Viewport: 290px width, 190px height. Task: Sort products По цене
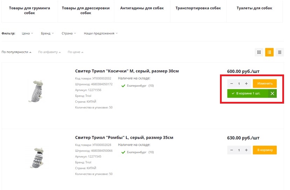click(75, 52)
